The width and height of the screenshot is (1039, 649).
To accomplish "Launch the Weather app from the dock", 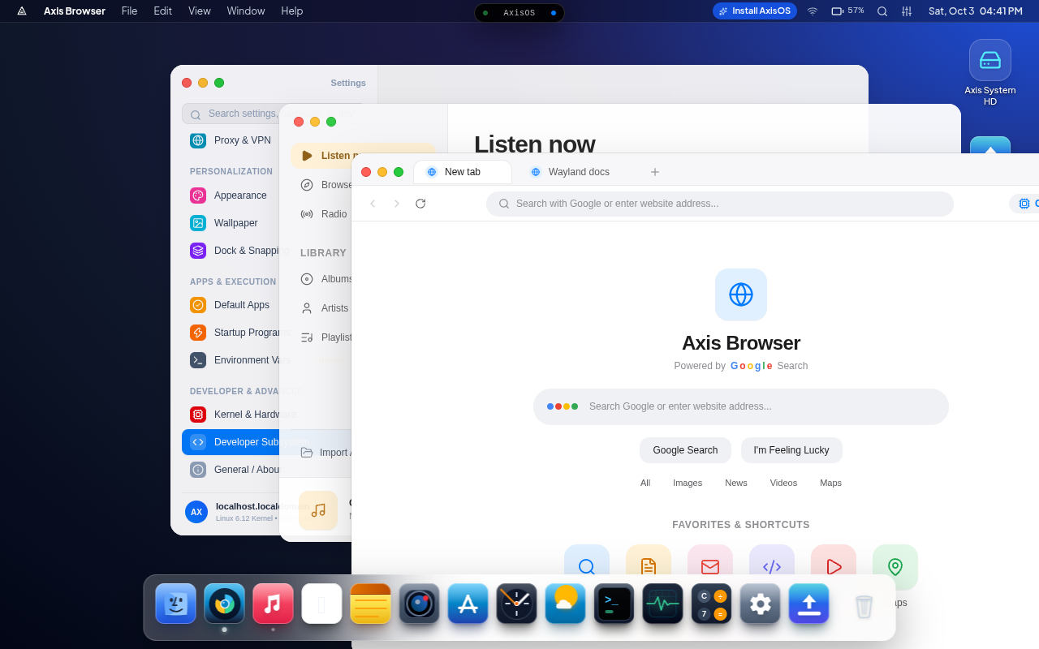I will [x=566, y=604].
